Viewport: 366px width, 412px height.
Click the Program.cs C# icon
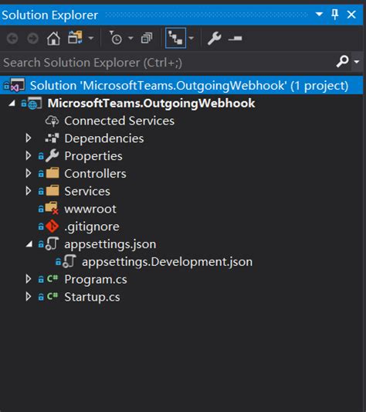(53, 278)
